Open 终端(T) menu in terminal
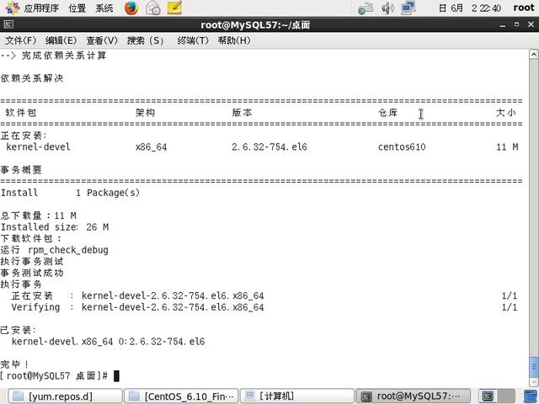 193,40
